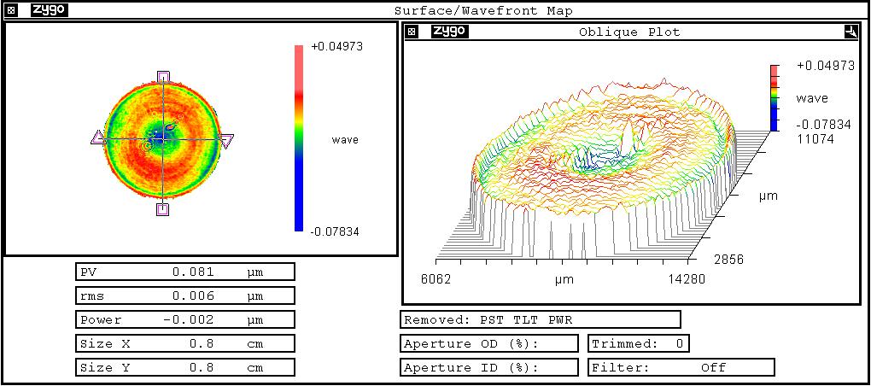This screenshot has height=386, width=871.
Task: Click the wave label in Oblique Plot legend
Action: (811, 98)
